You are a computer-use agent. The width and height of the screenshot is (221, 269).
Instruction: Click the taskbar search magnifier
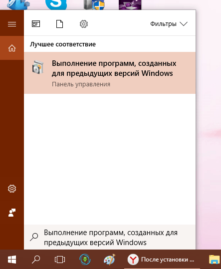click(36, 260)
